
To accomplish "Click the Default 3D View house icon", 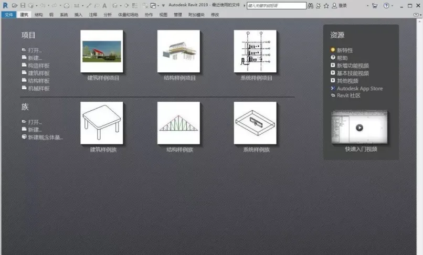I will pos(115,5).
